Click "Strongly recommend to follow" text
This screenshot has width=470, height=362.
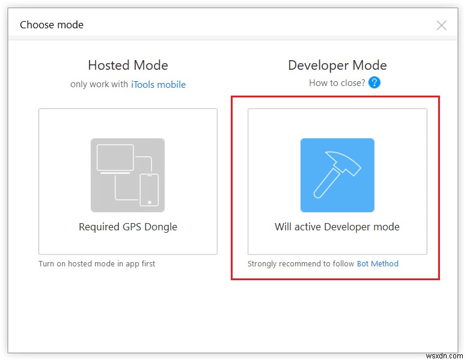301,263
